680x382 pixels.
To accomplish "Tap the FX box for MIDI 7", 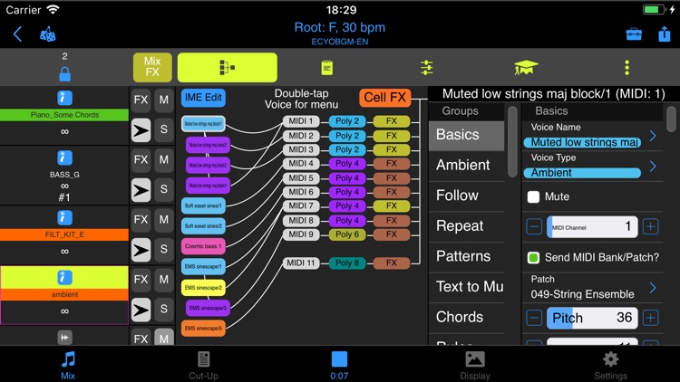I will coord(392,205).
